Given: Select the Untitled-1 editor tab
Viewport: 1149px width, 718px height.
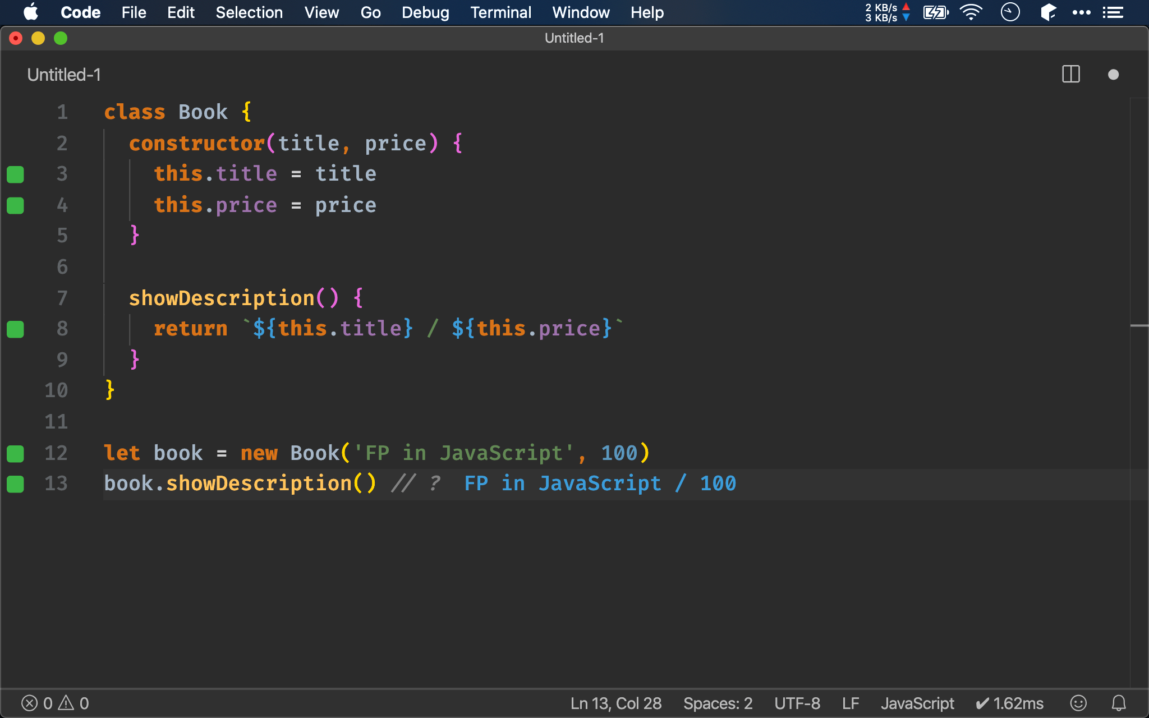Looking at the screenshot, I should [64, 75].
